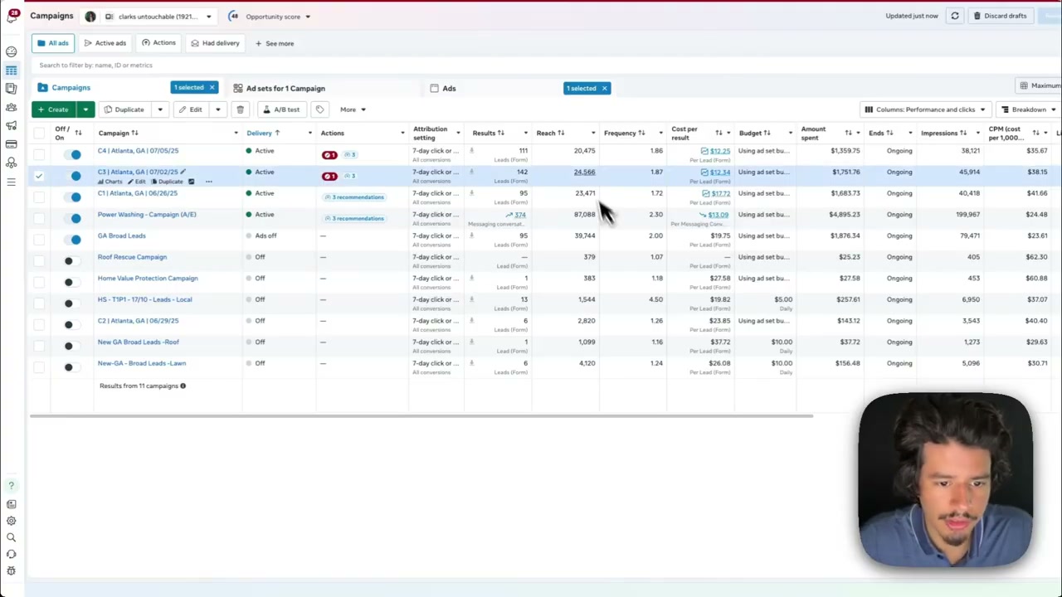Click the trash Delete icon in the toolbar

(x=240, y=109)
